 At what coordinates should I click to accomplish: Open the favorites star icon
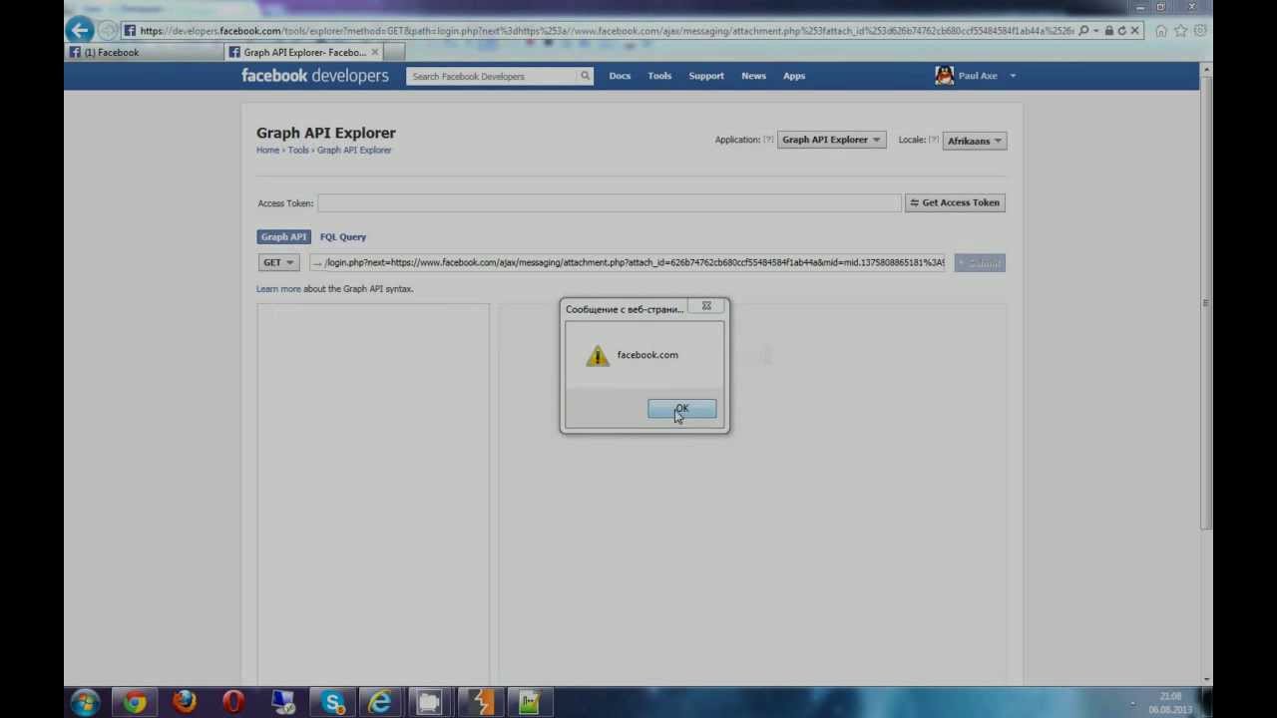tap(1181, 31)
